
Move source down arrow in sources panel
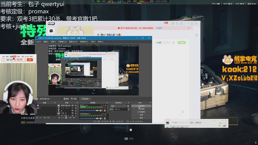pyautogui.click(x=74, y=118)
